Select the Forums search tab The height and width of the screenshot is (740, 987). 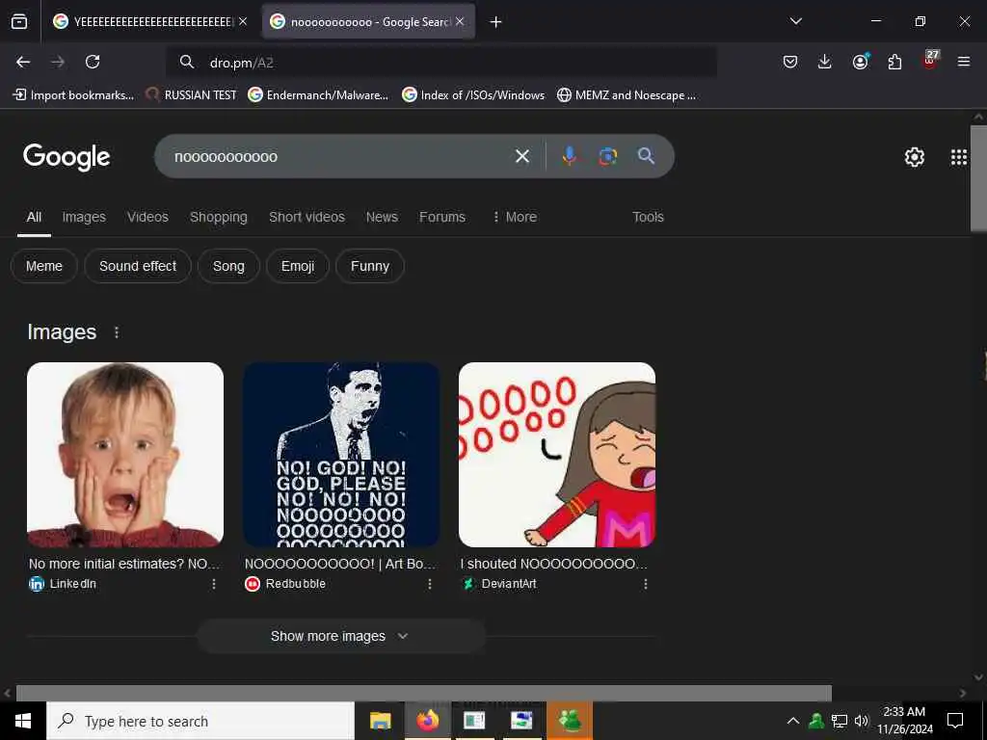[442, 217]
